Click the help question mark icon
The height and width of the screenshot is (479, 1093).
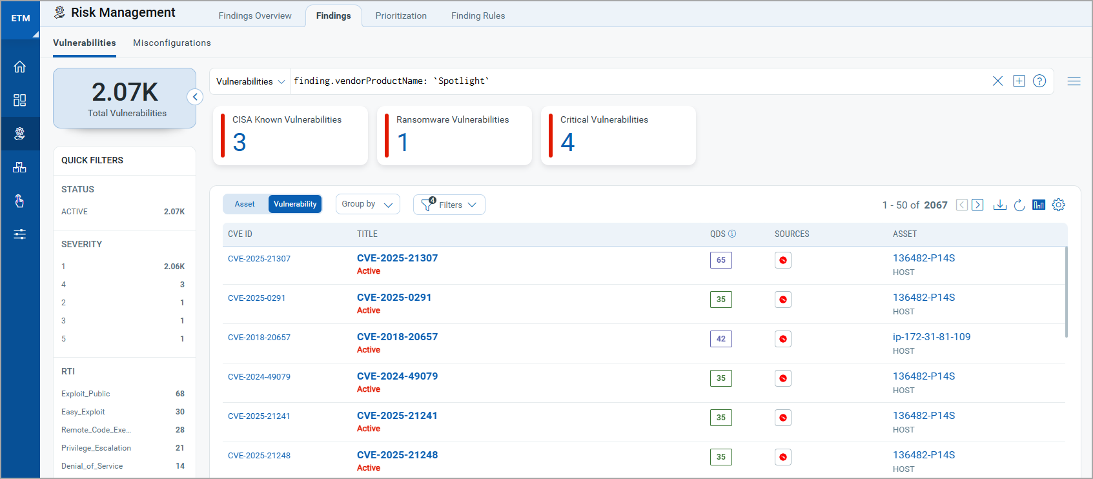1039,81
